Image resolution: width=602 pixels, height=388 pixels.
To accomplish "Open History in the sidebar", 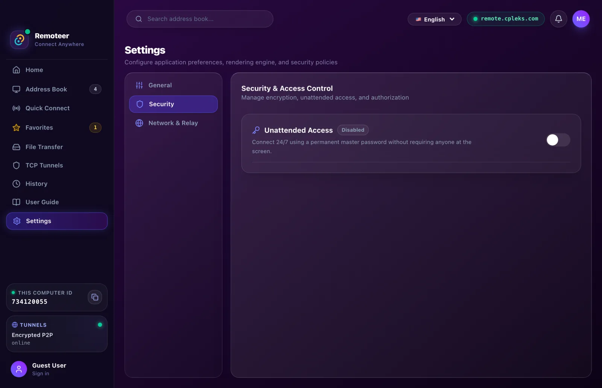I will [x=57, y=184].
